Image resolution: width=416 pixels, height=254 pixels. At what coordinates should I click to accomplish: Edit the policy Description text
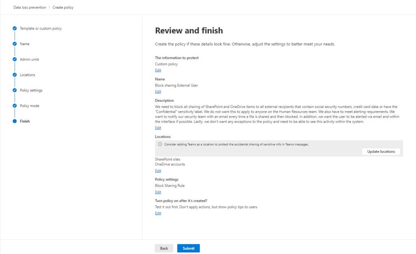(x=158, y=128)
